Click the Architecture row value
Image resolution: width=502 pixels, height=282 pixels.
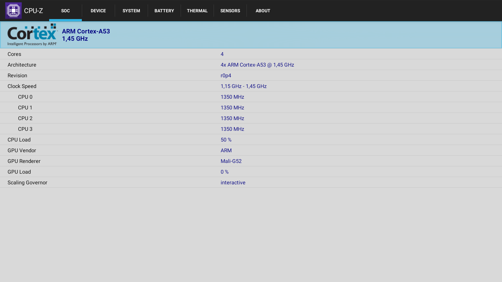[257, 65]
